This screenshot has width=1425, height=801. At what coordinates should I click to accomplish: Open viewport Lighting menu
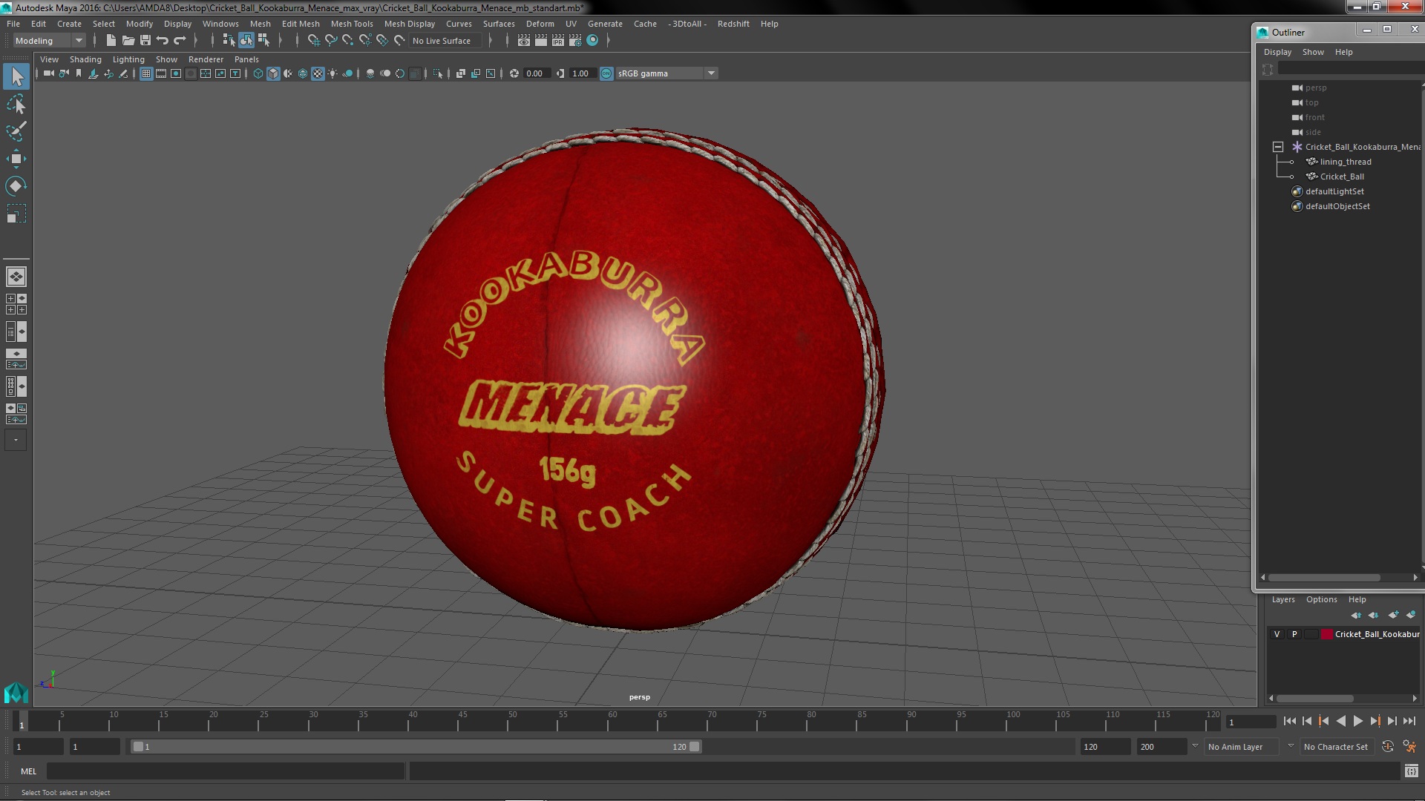(128, 59)
